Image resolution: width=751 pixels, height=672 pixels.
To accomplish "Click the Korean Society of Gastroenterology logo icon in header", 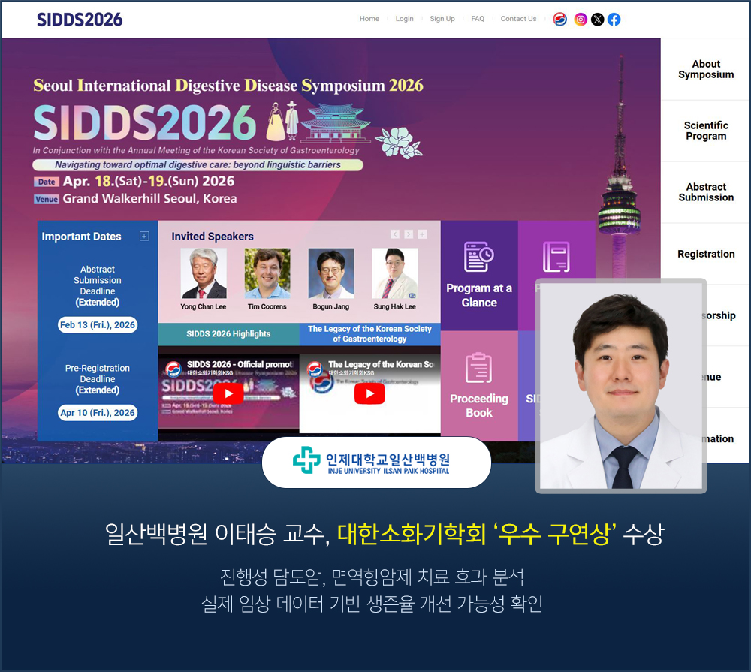I will [560, 20].
